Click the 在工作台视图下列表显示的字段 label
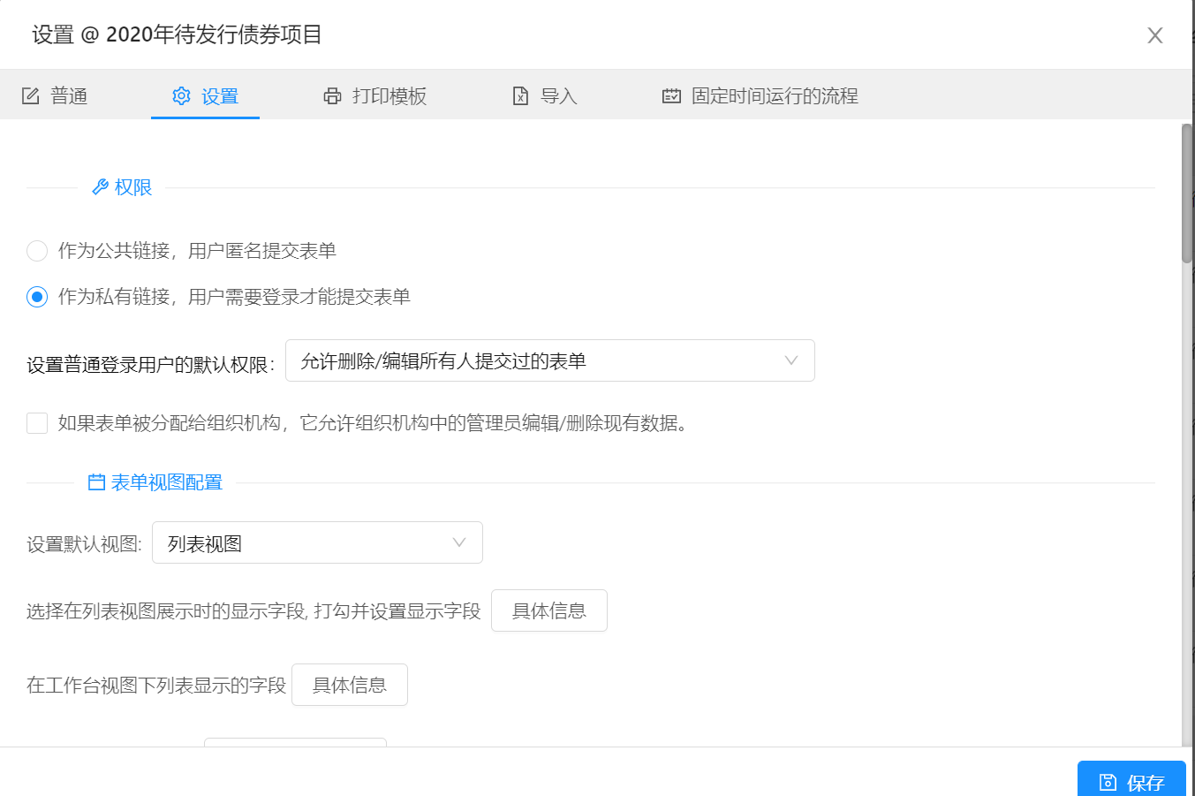Viewport: 1195px width, 796px height. click(156, 686)
